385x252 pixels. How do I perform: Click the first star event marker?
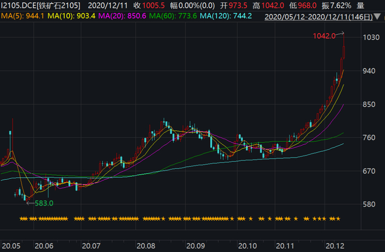[21, 218]
